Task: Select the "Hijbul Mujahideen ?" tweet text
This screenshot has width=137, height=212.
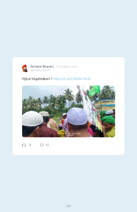Action: [37, 79]
